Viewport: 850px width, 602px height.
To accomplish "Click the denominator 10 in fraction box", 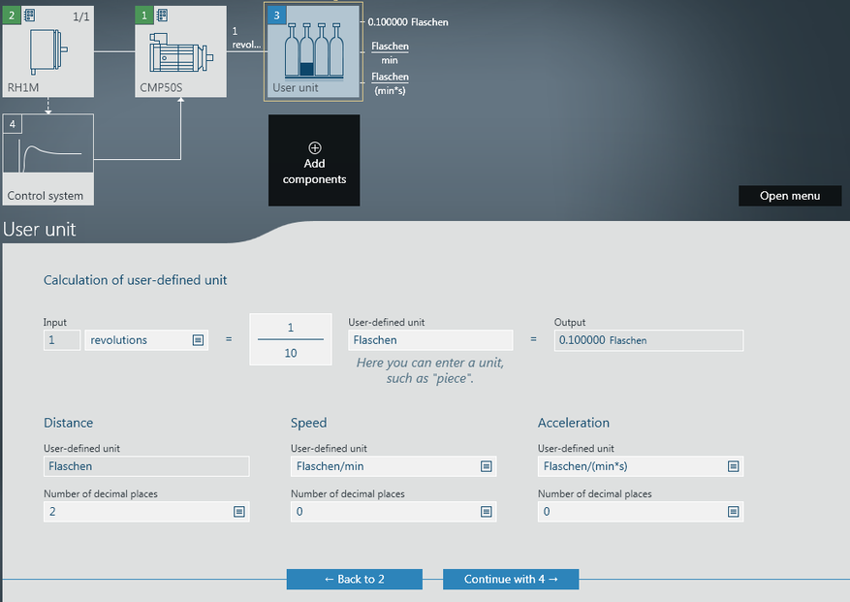I will point(290,353).
